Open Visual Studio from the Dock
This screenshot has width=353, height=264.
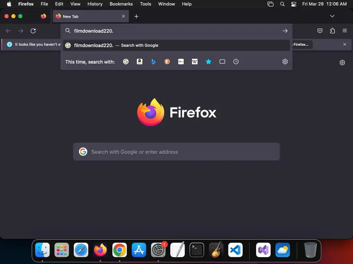click(263, 250)
